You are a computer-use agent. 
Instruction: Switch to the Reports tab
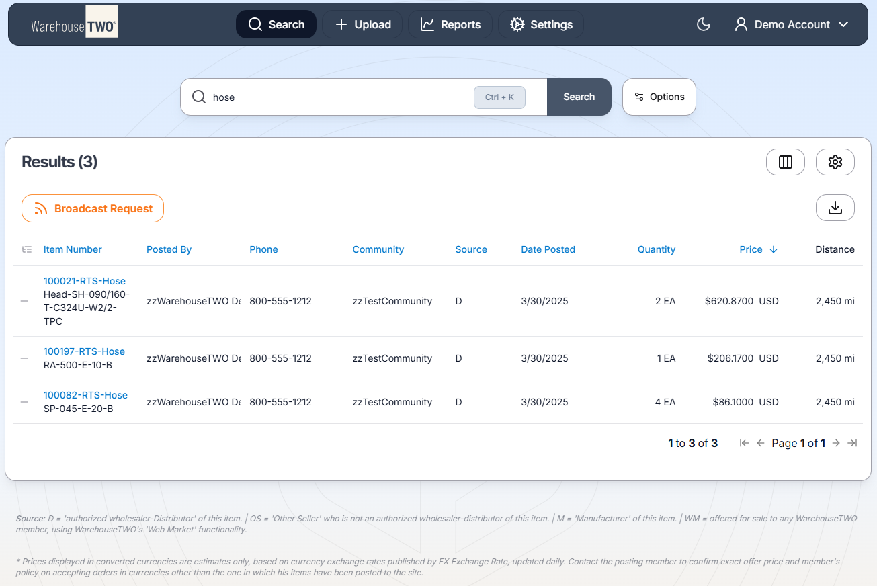(450, 24)
